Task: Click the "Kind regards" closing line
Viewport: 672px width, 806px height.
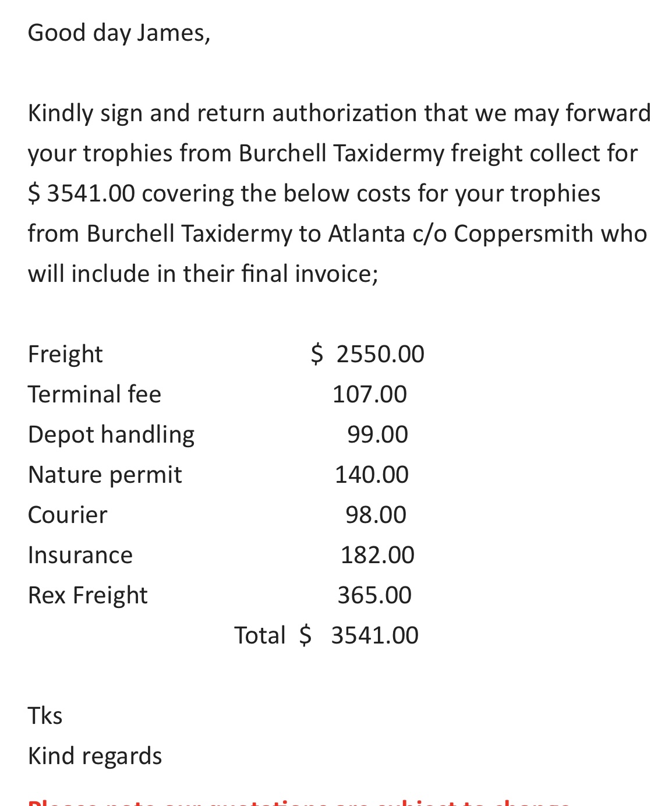Action: coord(95,756)
